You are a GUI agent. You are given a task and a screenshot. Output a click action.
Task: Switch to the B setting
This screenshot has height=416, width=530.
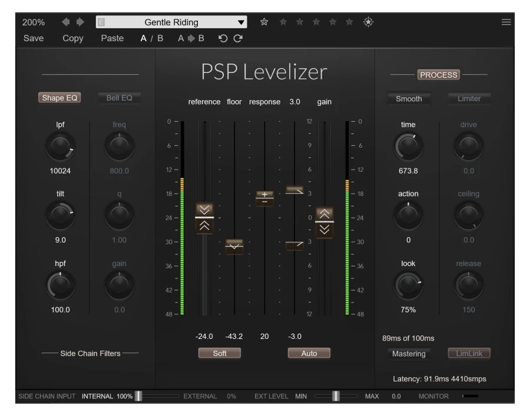(160, 38)
